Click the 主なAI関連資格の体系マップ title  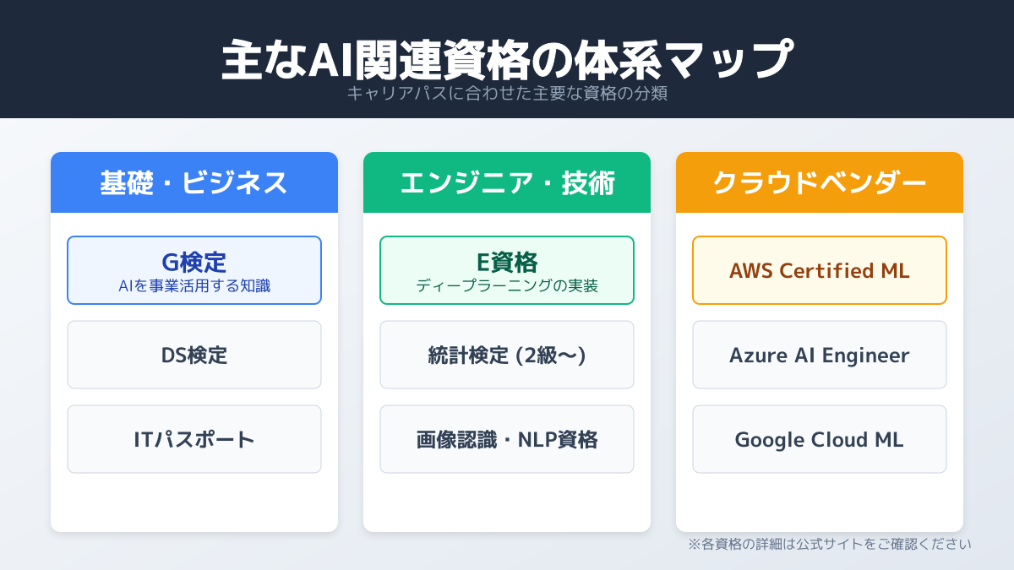[507, 59]
